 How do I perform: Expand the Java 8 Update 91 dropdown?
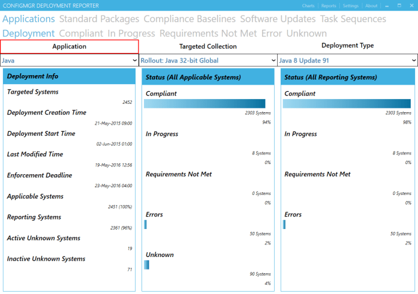[348, 60]
